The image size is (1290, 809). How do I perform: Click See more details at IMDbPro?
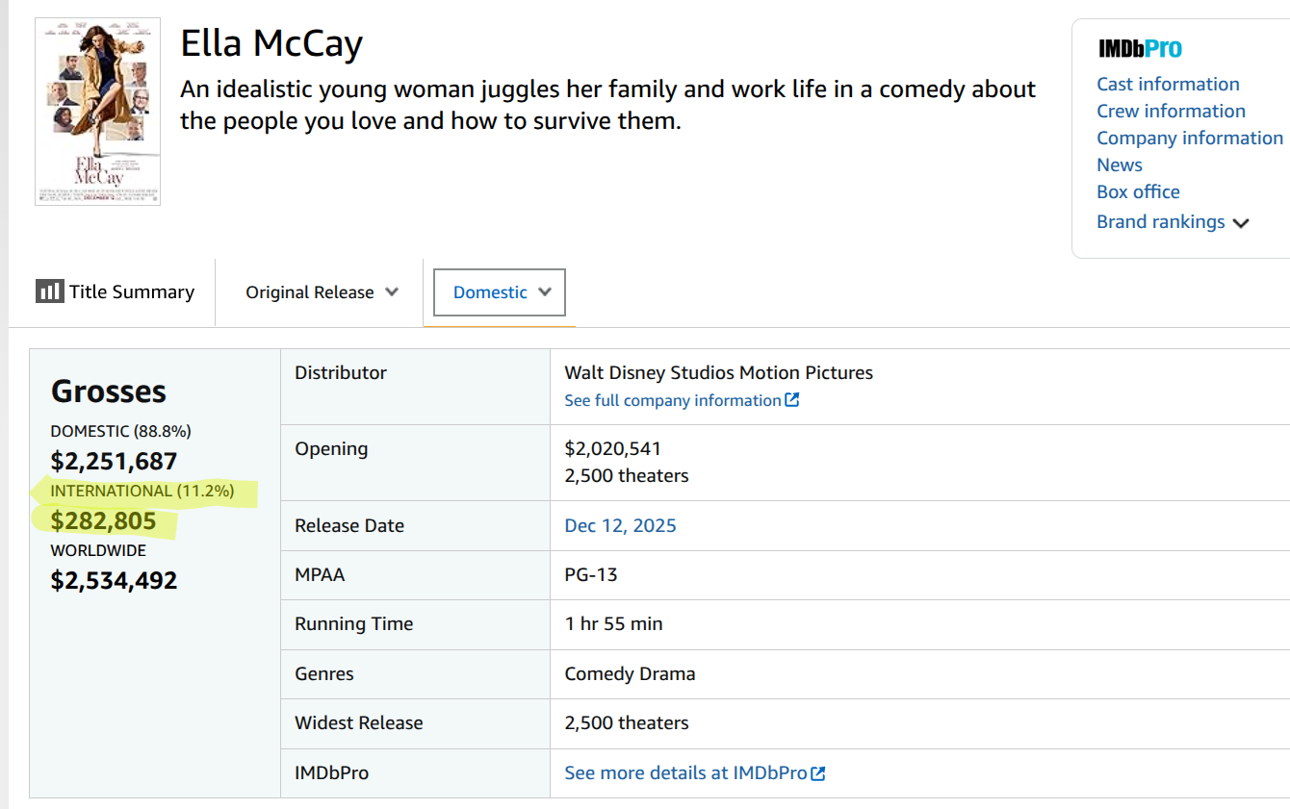pos(685,772)
